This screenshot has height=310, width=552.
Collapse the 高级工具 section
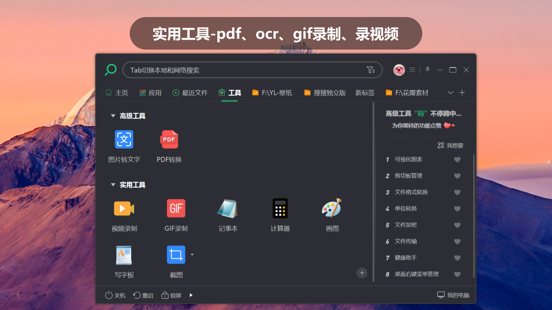coord(113,116)
